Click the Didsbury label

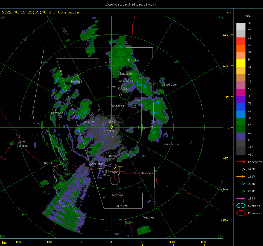(x=110, y=131)
